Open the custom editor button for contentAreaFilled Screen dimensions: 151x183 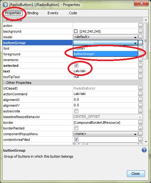(140, 140)
